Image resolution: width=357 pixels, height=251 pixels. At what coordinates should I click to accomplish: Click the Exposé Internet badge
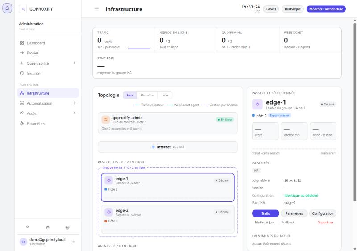point(280,116)
